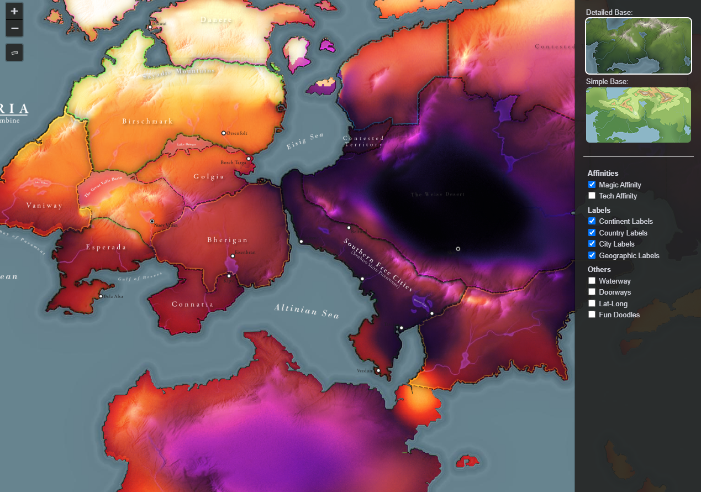701x492 pixels.
Task: Disable the Magic Affinity overlay
Action: [x=592, y=185]
